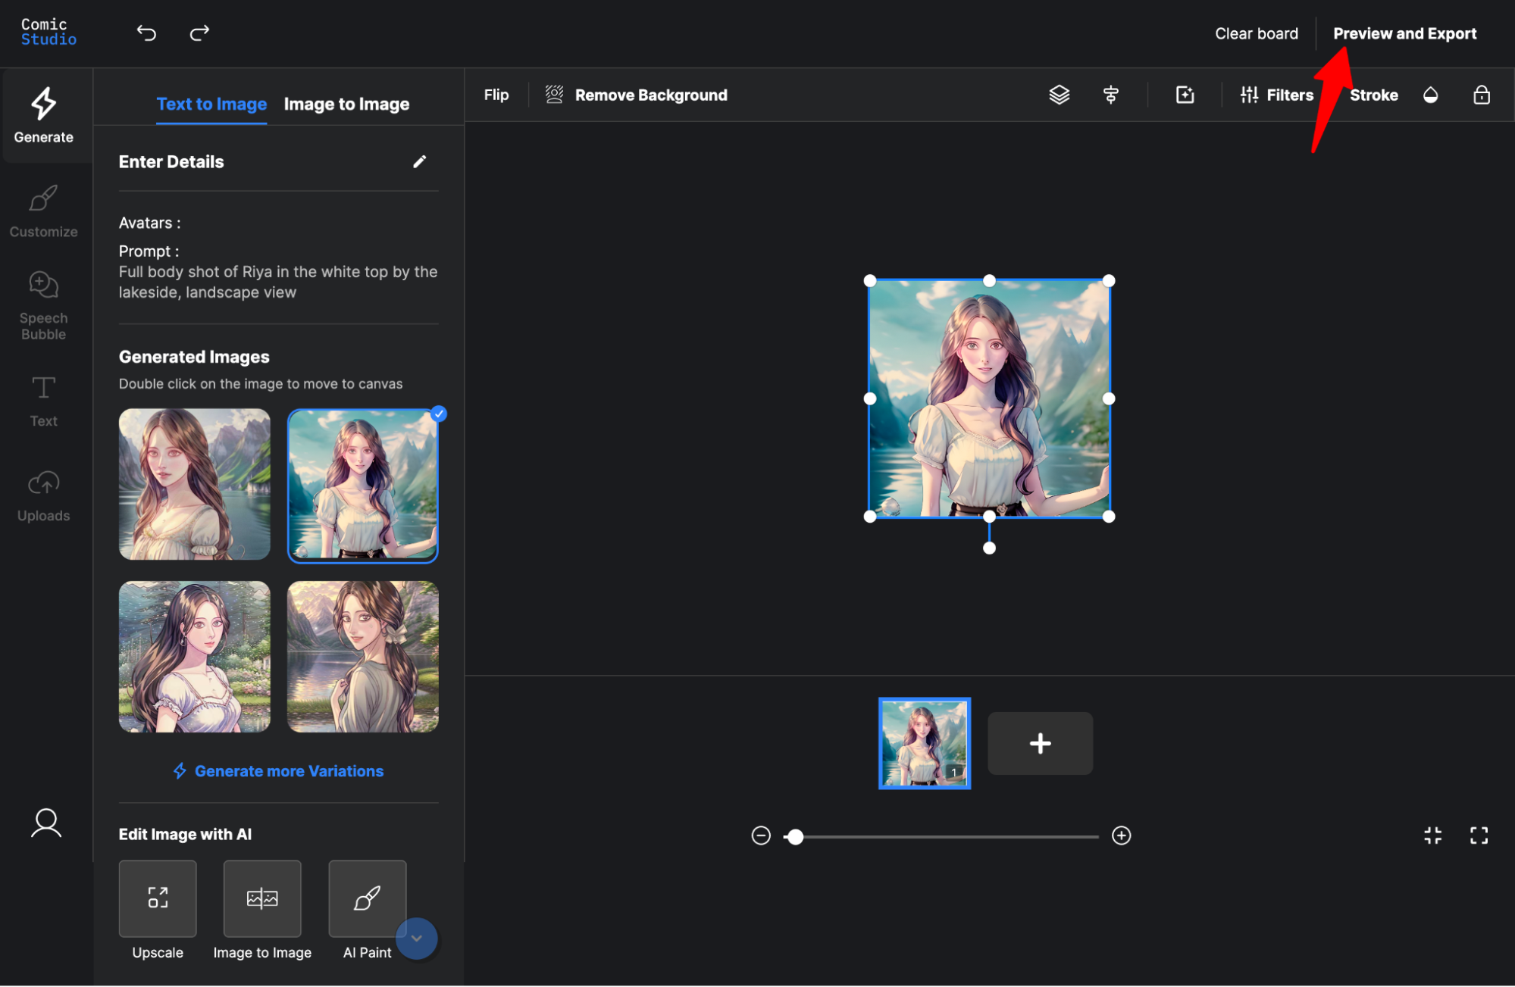Screen dimensions: 1515x987
Task: Click the zoom slider handle
Action: (794, 836)
